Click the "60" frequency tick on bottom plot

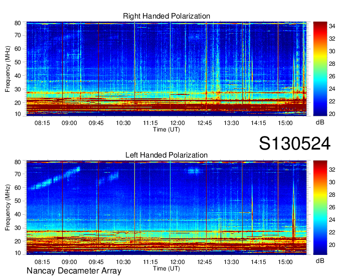(18, 188)
